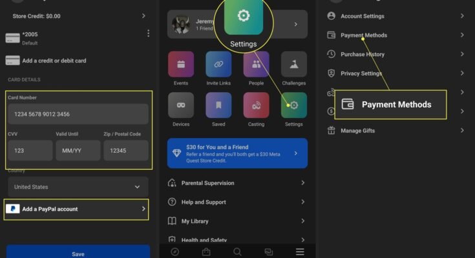Open Account Settings menu entry

pos(396,16)
